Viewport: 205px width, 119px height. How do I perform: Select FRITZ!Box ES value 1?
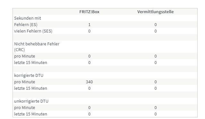(x=89, y=25)
